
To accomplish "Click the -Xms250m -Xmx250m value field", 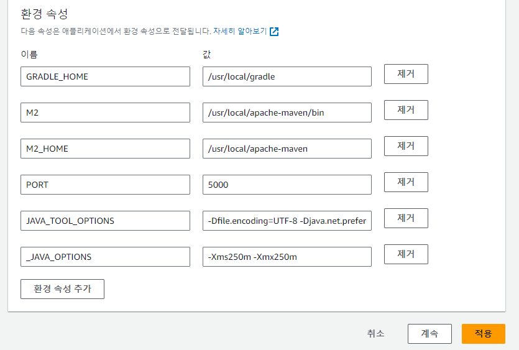I will click(287, 257).
